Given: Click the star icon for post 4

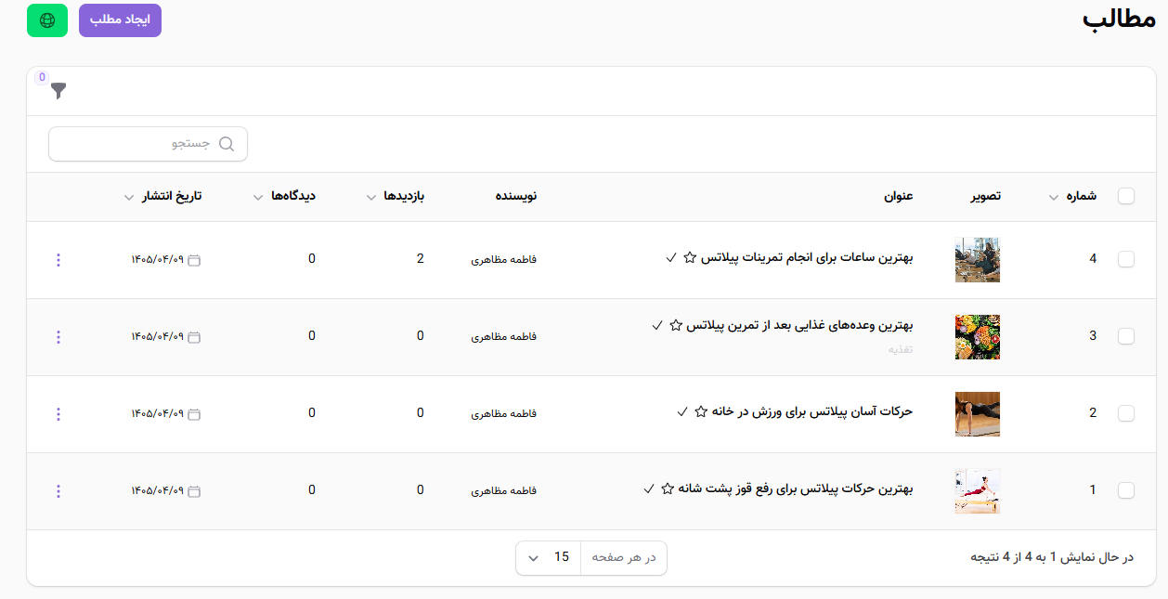Looking at the screenshot, I should [689, 258].
